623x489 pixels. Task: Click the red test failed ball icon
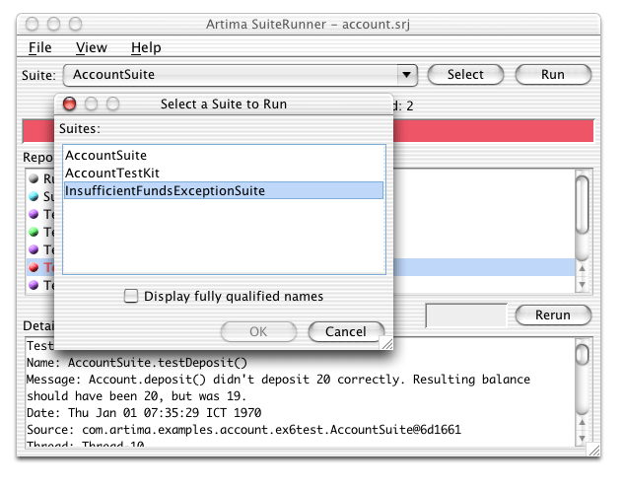tap(34, 267)
